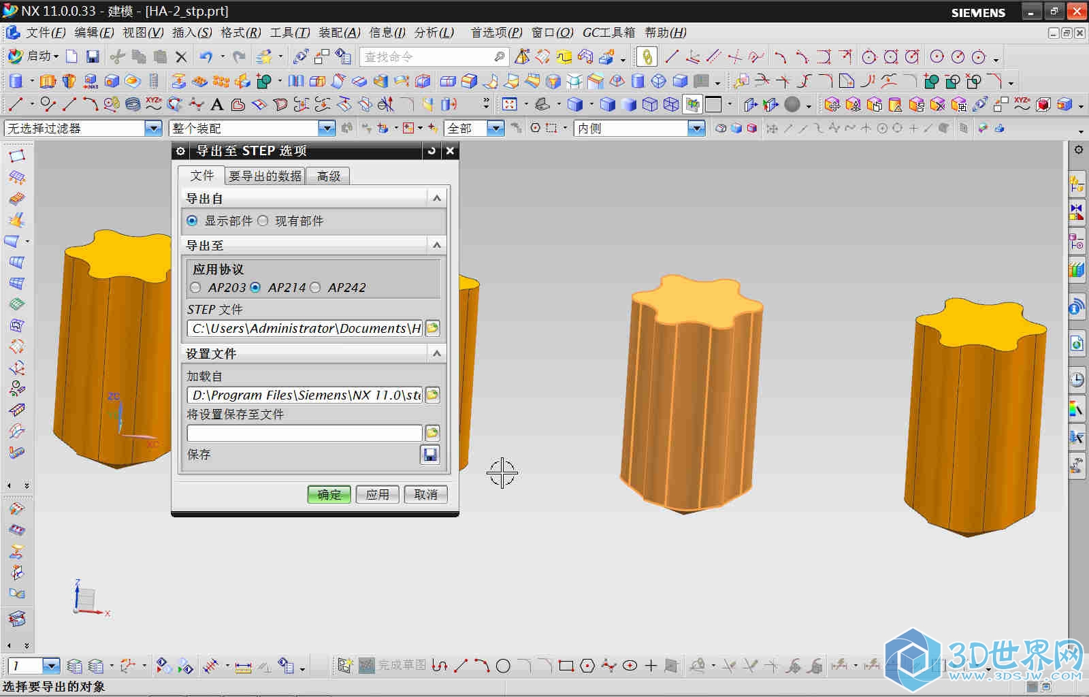Click the Cut scissors icon
1089x697 pixels.
[118, 56]
